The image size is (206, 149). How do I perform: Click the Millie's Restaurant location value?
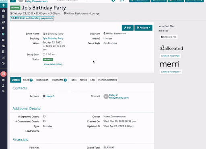pos(115,33)
